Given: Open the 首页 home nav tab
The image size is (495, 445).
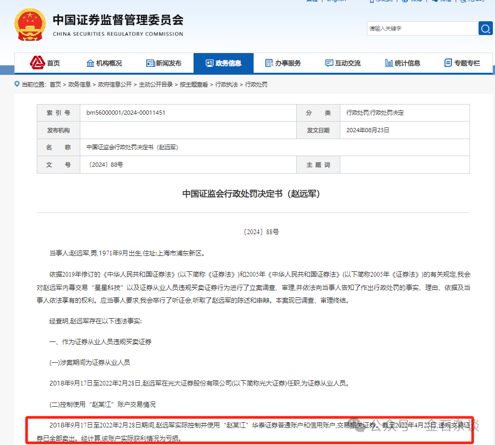Looking at the screenshot, I should coord(45,63).
